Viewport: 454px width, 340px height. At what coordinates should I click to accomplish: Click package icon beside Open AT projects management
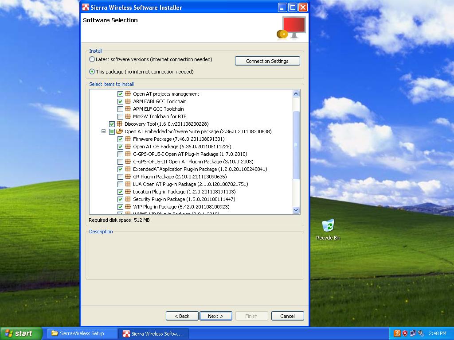[128, 94]
